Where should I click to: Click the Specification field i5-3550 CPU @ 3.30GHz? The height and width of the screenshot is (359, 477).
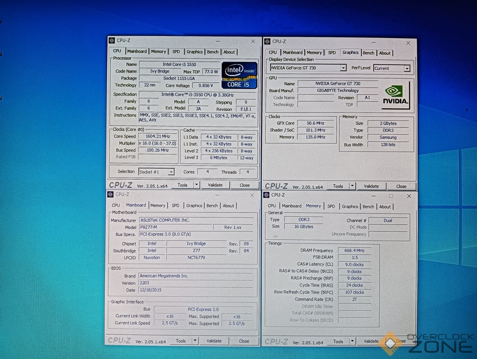(x=198, y=95)
